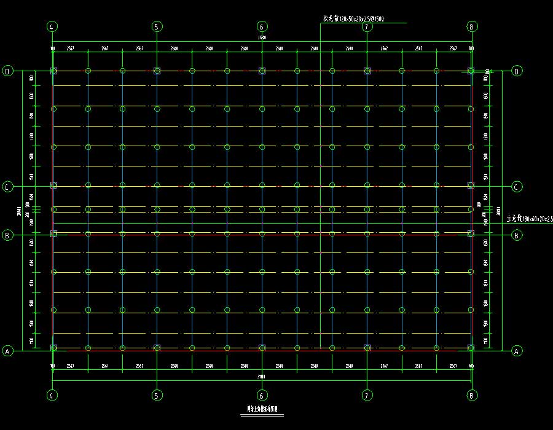
Task: Pick bottom grid bubble 4
Action: pyautogui.click(x=52, y=395)
